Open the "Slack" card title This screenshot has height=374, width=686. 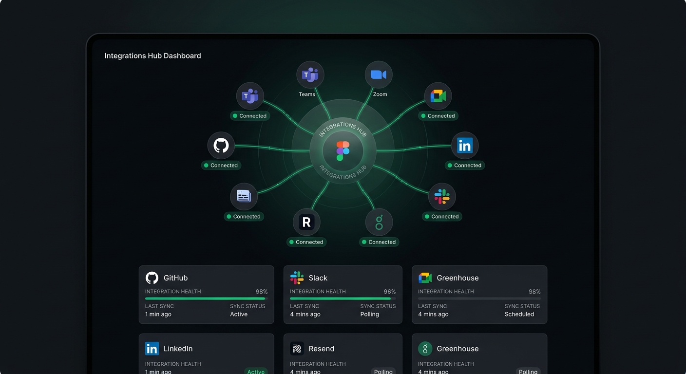(x=318, y=278)
